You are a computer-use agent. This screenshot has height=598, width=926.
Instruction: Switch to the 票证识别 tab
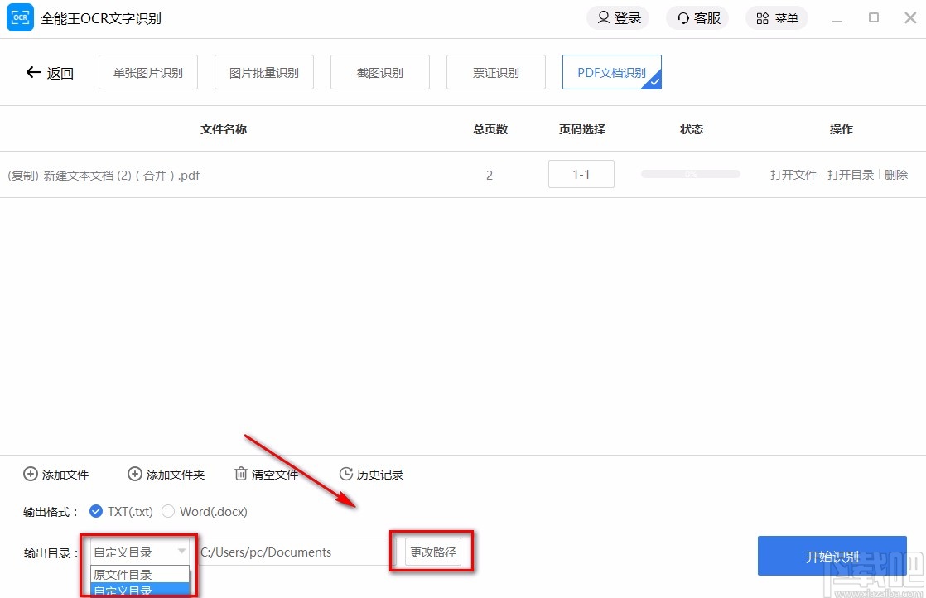495,72
